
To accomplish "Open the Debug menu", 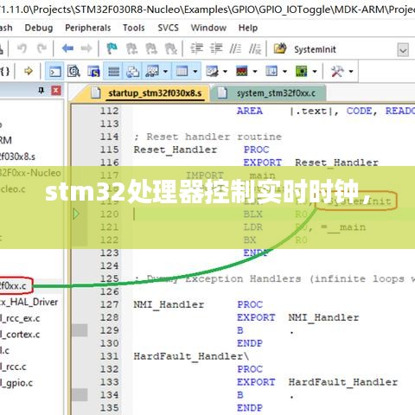I will coord(39,28).
